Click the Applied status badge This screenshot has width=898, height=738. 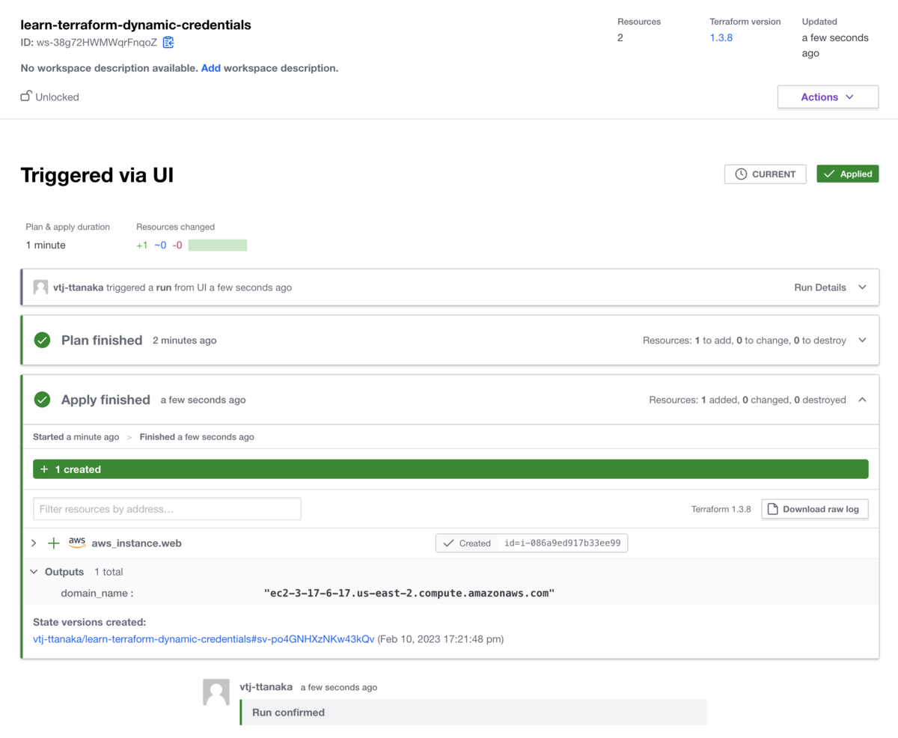(x=848, y=174)
